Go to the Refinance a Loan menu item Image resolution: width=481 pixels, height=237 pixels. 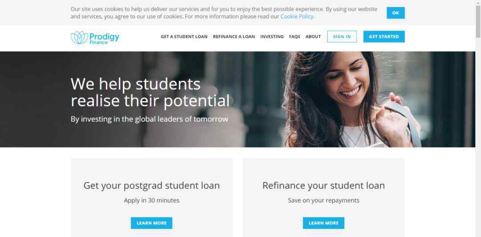click(x=234, y=37)
